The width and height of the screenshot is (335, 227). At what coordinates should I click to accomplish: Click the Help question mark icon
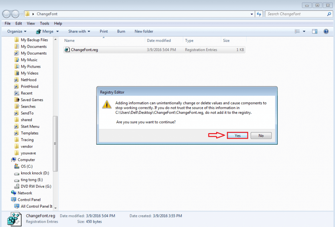tap(326, 31)
